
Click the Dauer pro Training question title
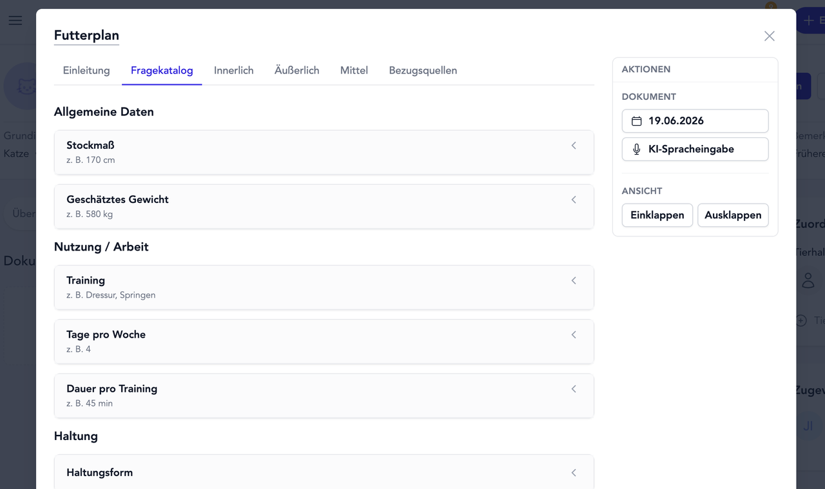click(x=112, y=389)
